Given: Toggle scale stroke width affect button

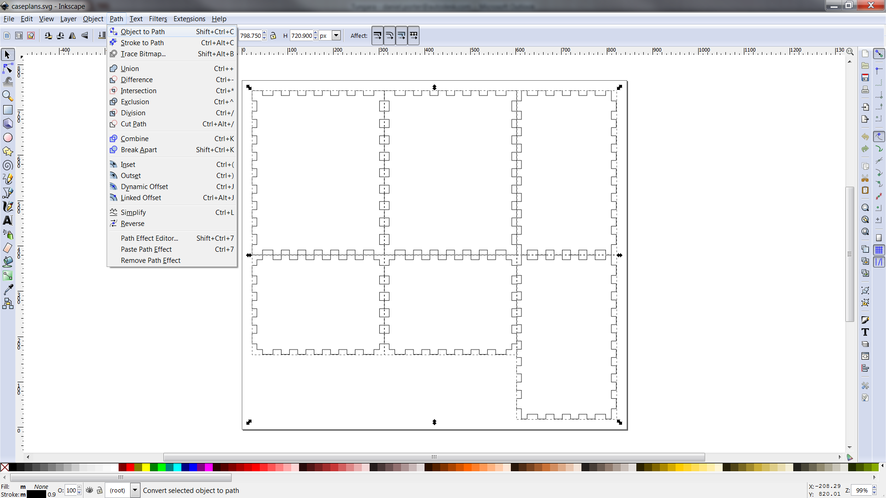Looking at the screenshot, I should coord(377,36).
